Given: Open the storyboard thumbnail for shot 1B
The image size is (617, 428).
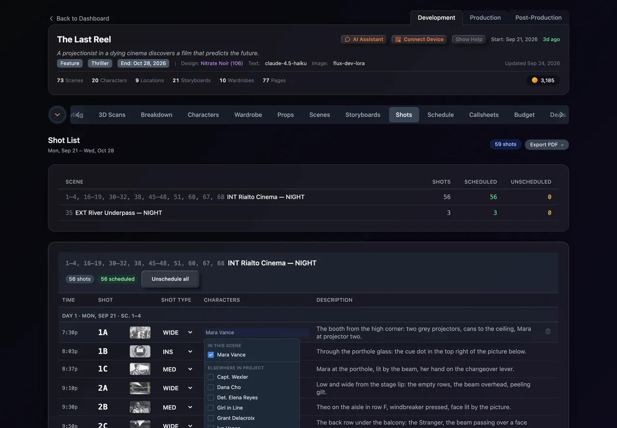Looking at the screenshot, I should [x=140, y=351].
